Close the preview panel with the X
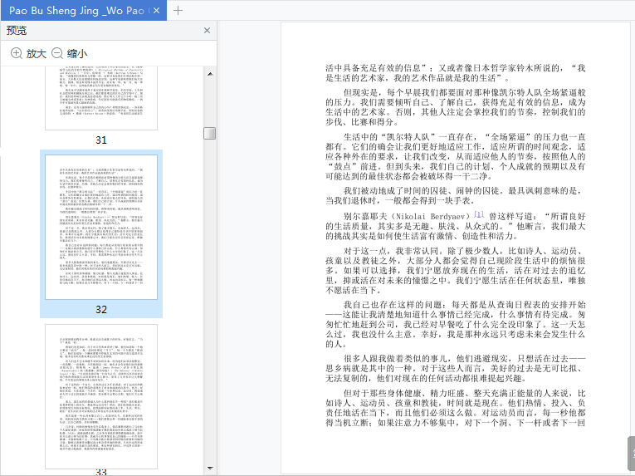The height and width of the screenshot is (476, 635). pyautogui.click(x=207, y=31)
